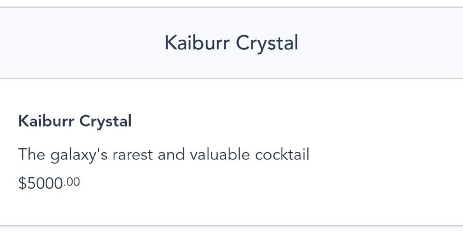Click the word "valuable" in the description
The width and height of the screenshot is (463, 231).
click(x=220, y=155)
